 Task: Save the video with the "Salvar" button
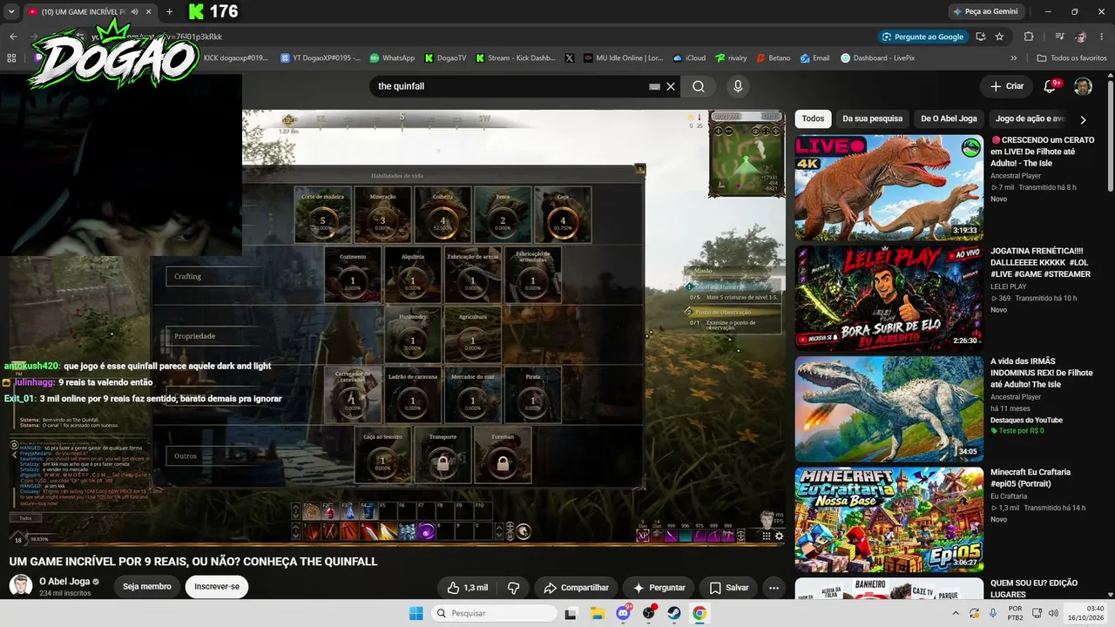click(x=728, y=588)
